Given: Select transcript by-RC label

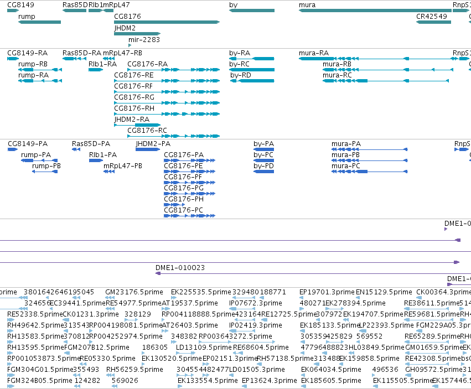Looking at the screenshot, I should click(x=239, y=64).
